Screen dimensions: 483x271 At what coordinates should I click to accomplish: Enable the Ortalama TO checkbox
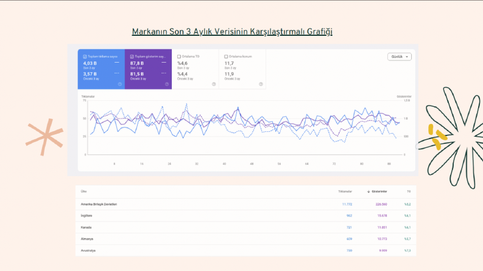pos(179,57)
